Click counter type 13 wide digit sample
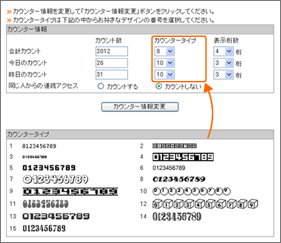Viewport: 281px width, 243px height. click(x=56, y=217)
